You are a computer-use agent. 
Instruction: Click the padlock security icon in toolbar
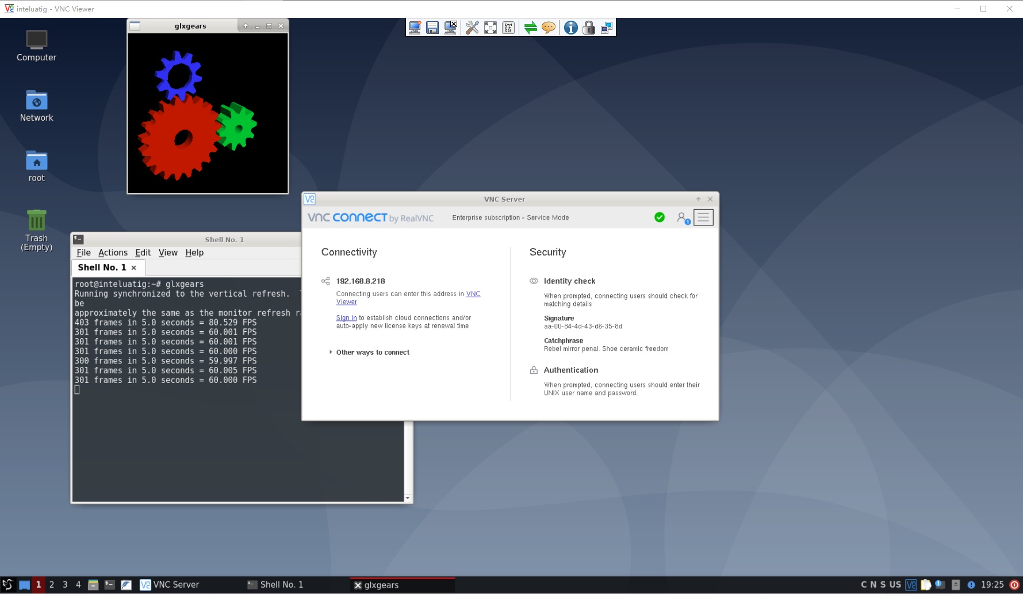(x=588, y=28)
